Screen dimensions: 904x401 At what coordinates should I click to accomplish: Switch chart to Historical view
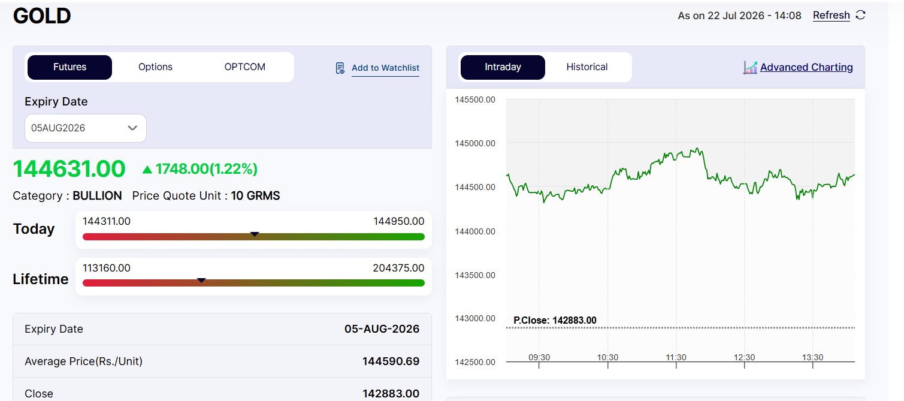pos(587,67)
